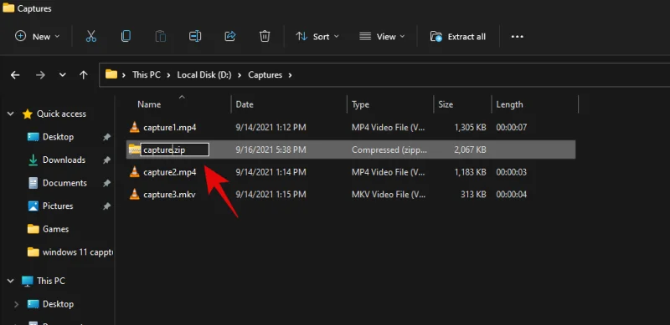Sort by the Name column header

(149, 104)
